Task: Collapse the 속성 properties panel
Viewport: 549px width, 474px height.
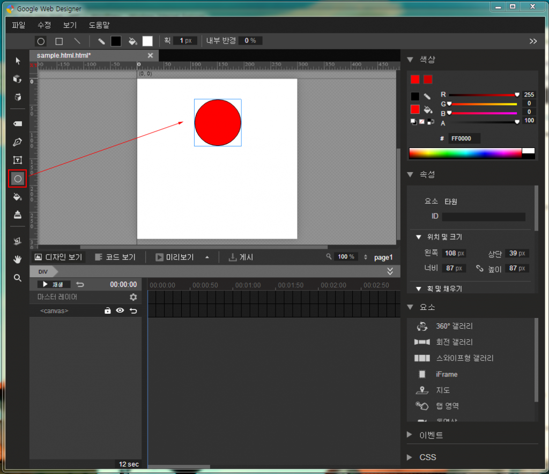Action: click(410, 174)
